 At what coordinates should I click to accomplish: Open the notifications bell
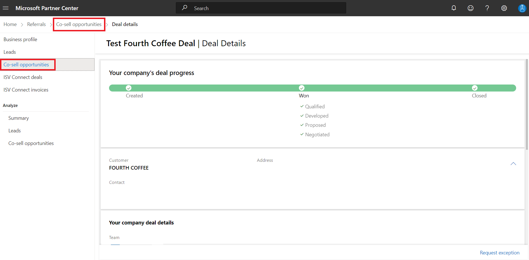click(454, 8)
